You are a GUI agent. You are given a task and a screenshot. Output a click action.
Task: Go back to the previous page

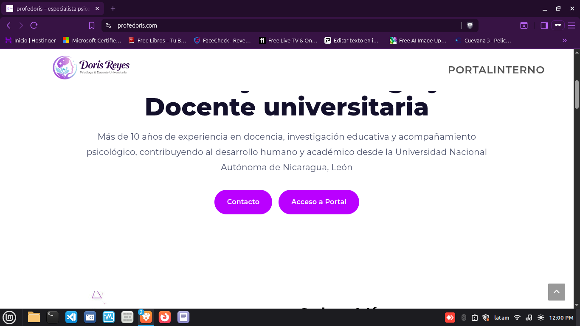click(8, 25)
